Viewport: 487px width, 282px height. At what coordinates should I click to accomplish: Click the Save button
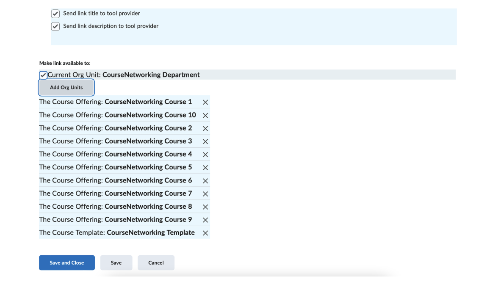[116, 263]
